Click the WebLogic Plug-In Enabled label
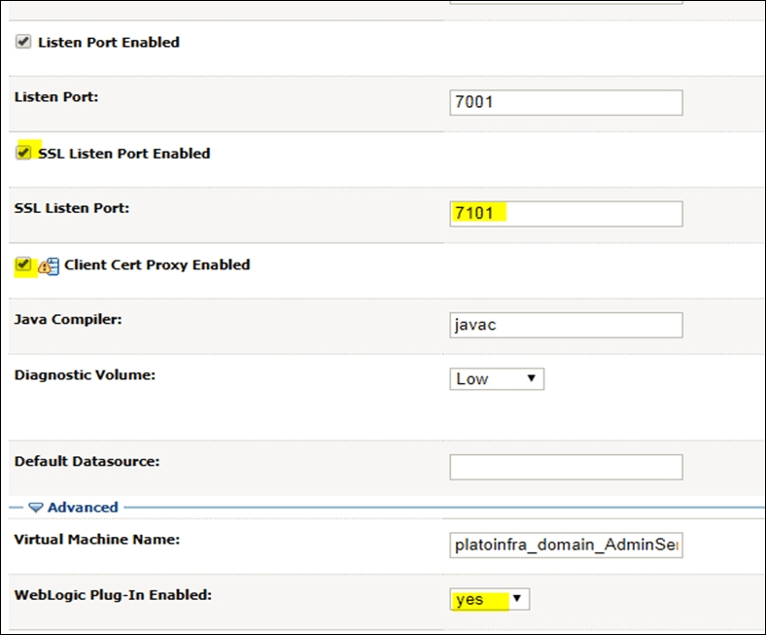Viewport: 766px width, 635px height. pos(113,595)
